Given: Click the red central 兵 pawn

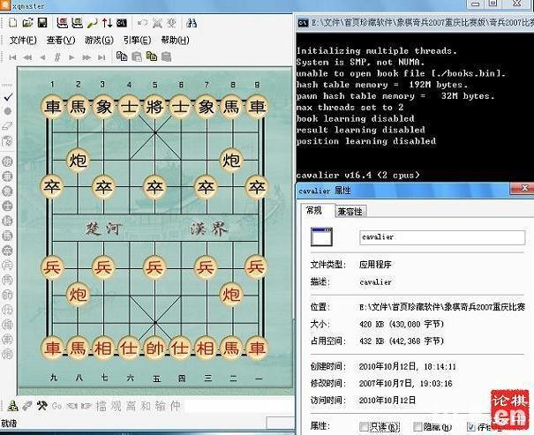Looking at the screenshot, I should [x=154, y=266].
